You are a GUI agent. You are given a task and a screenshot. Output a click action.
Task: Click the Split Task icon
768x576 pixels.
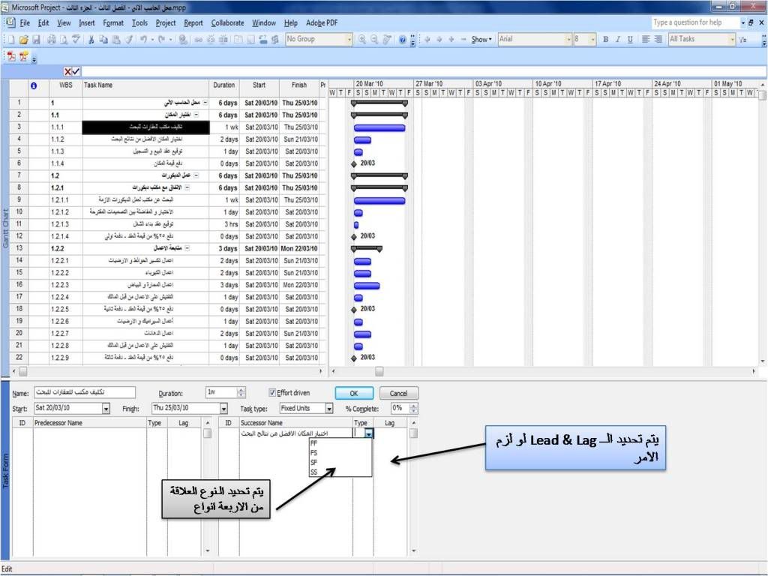(223, 40)
